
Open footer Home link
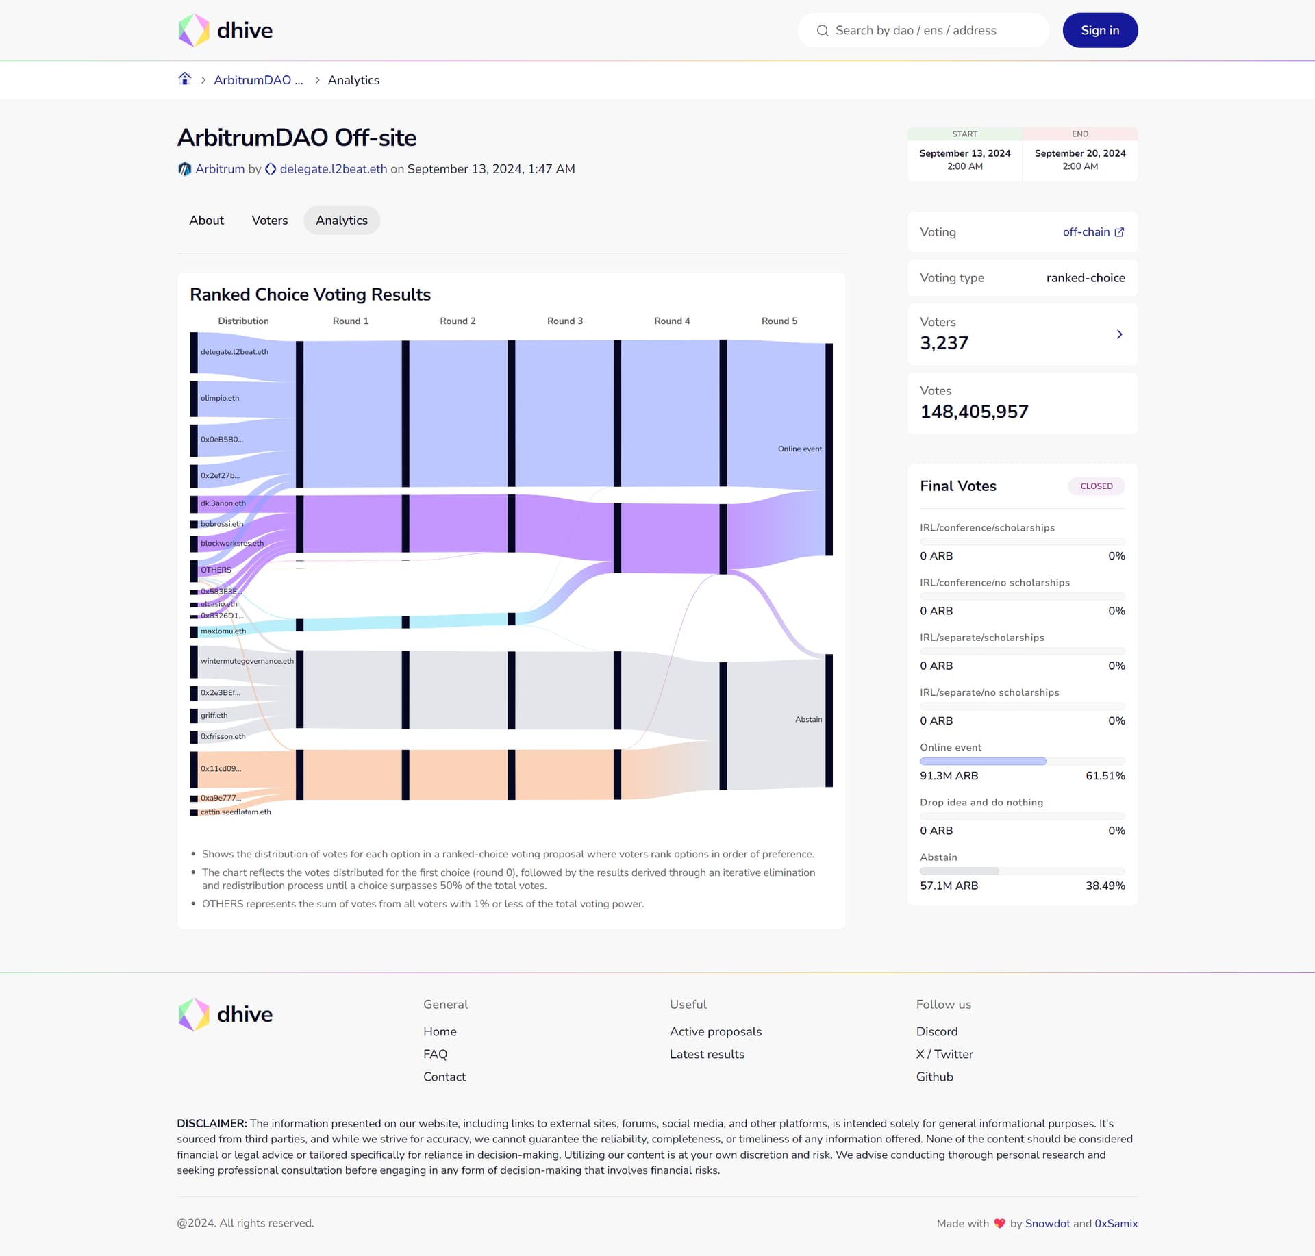(x=440, y=1031)
